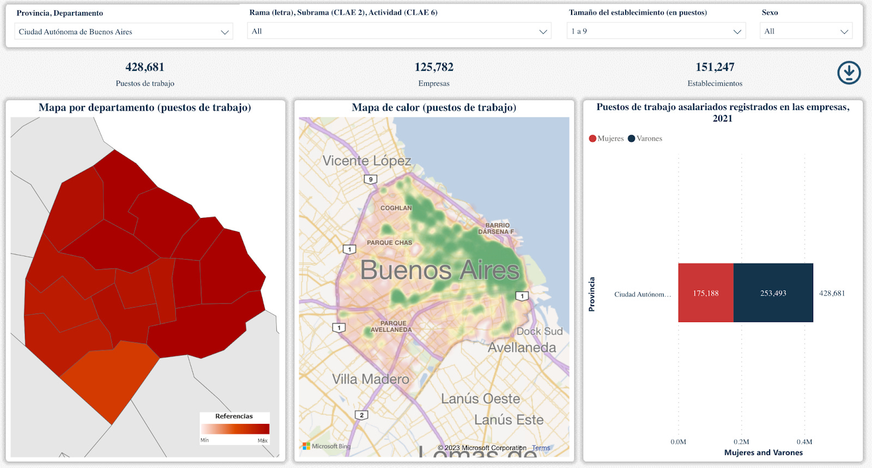Screen dimensions: 872x468
Task: Click the Puestos de trabajo card 428,681
Action: coord(145,75)
